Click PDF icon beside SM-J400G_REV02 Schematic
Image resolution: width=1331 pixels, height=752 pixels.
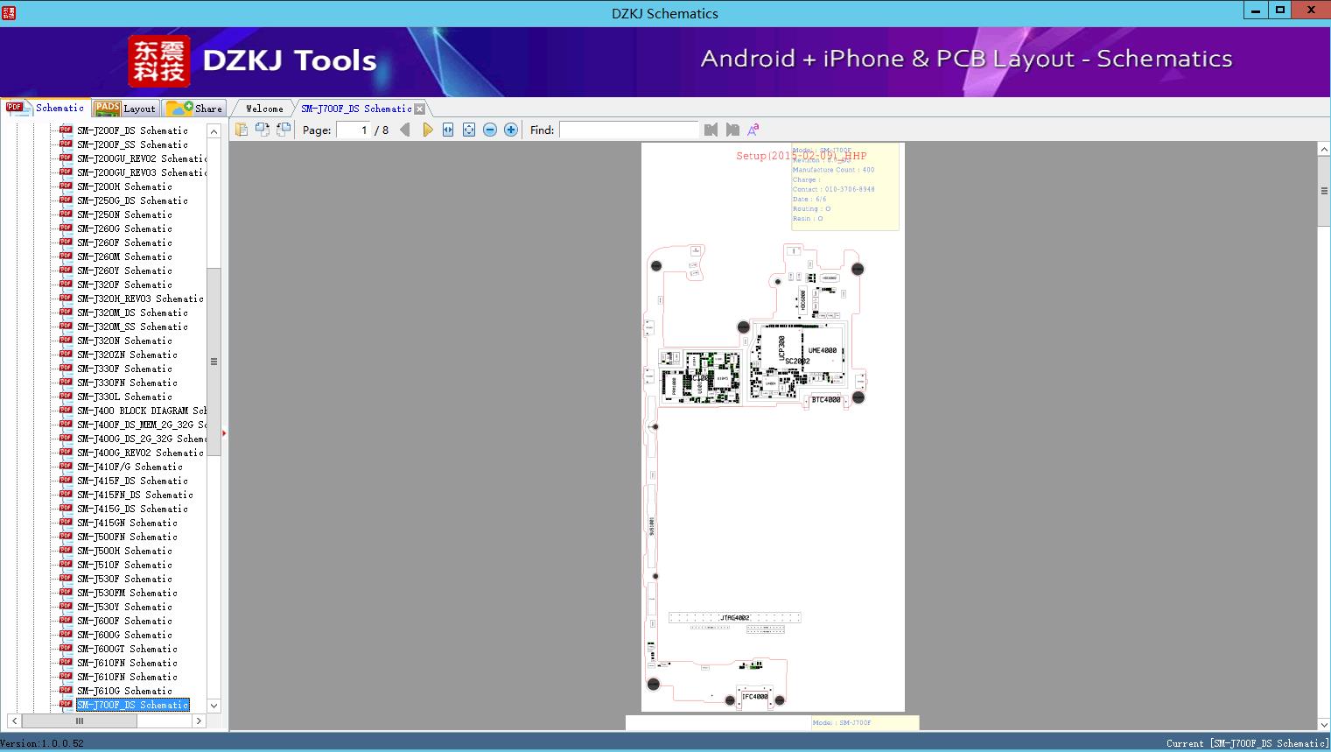click(66, 452)
